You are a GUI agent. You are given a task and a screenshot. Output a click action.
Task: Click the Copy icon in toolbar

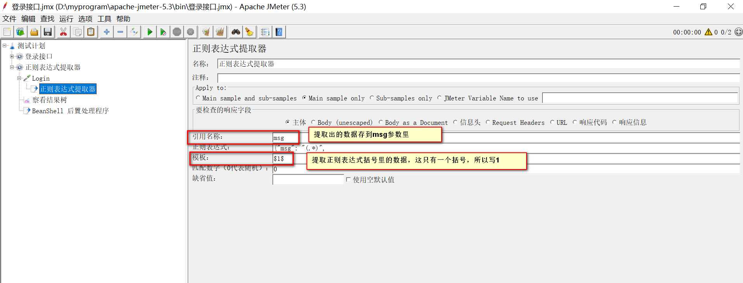(x=77, y=32)
